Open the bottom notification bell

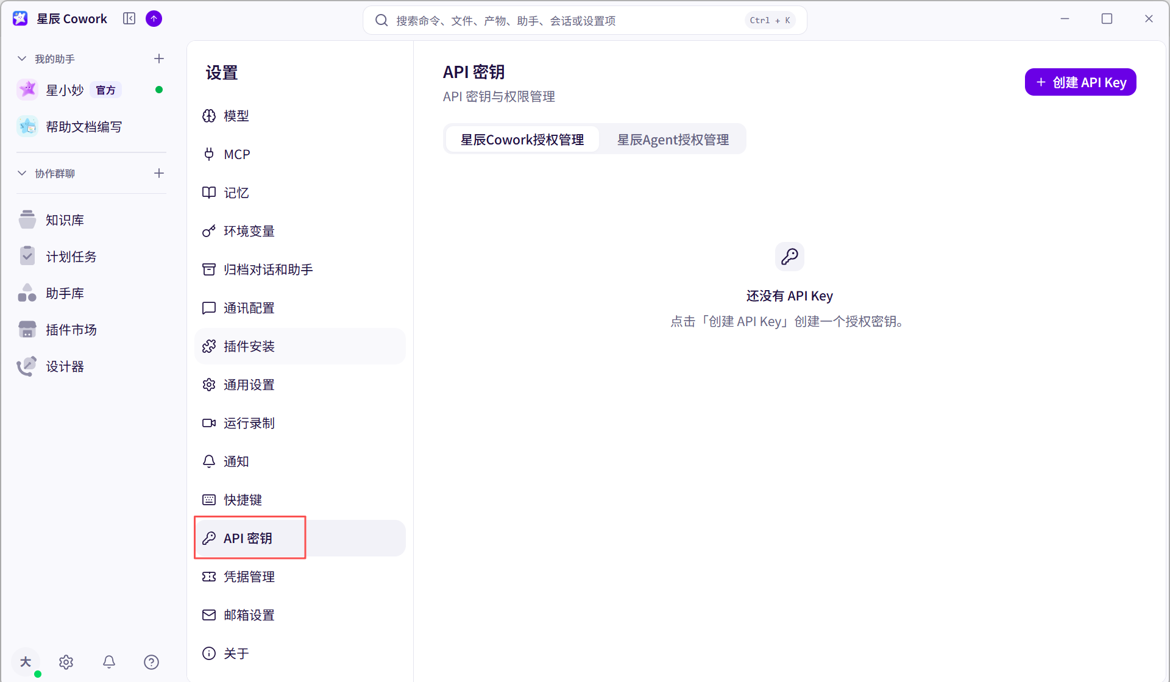click(x=109, y=662)
